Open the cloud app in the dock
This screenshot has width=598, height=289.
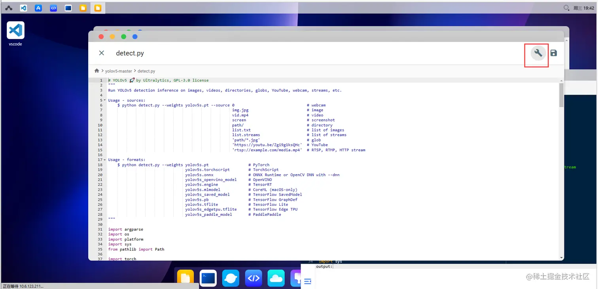point(276,278)
